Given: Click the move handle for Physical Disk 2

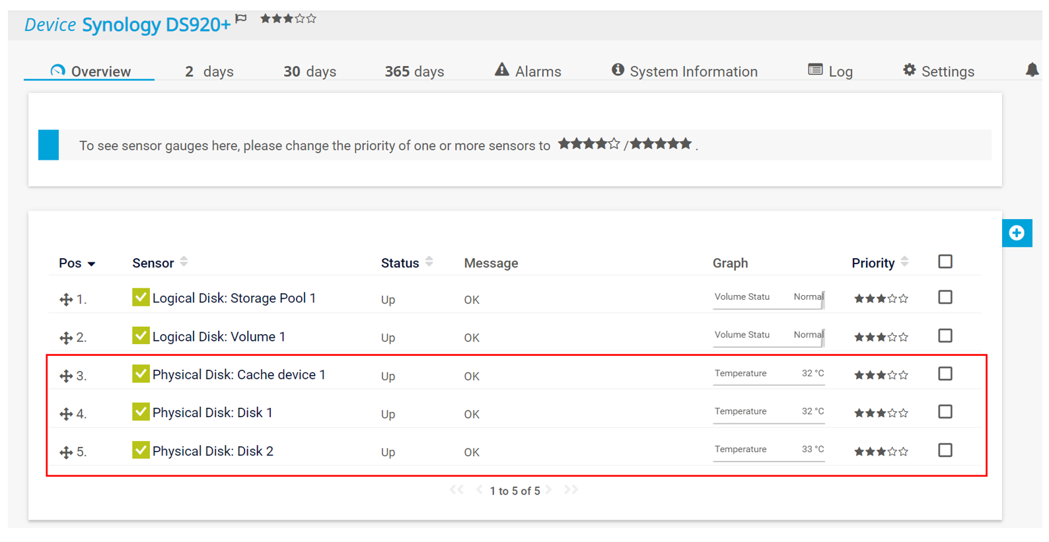Looking at the screenshot, I should coord(66,452).
